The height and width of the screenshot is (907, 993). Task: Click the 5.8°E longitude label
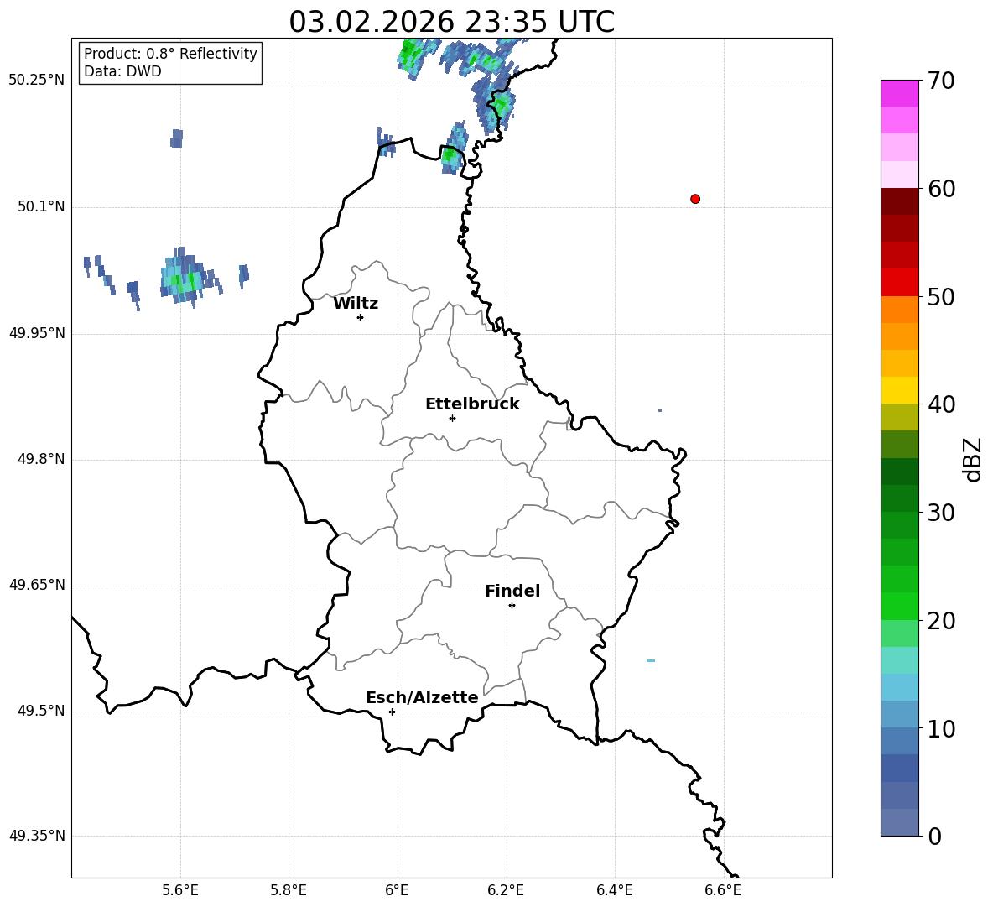tap(289, 890)
